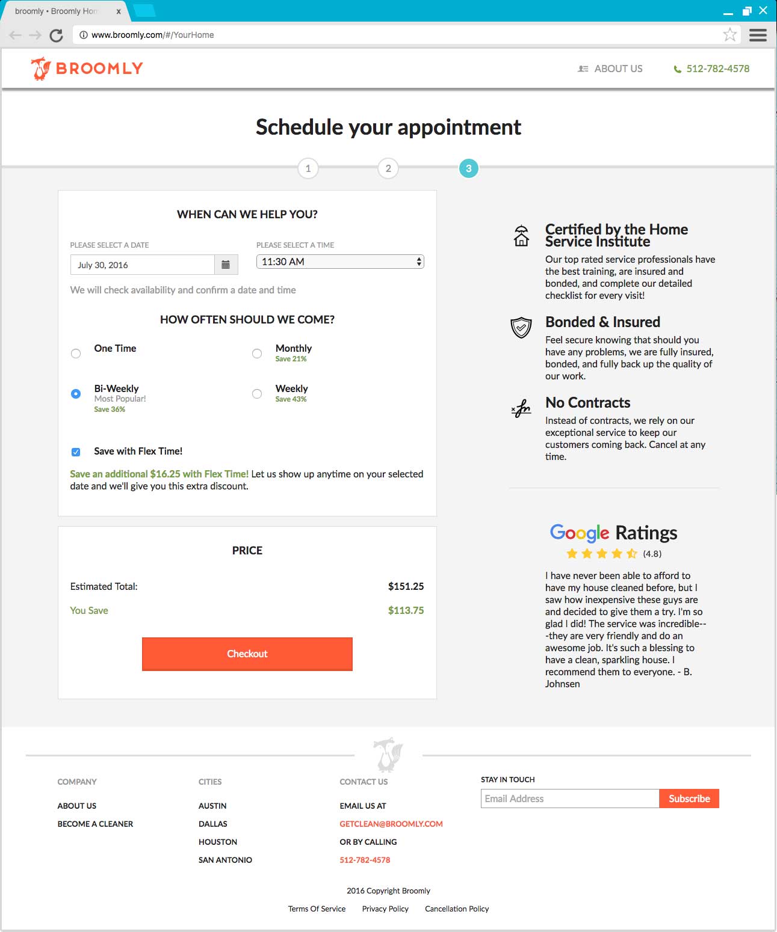
Task: Click the Subscribe button
Action: (x=689, y=799)
